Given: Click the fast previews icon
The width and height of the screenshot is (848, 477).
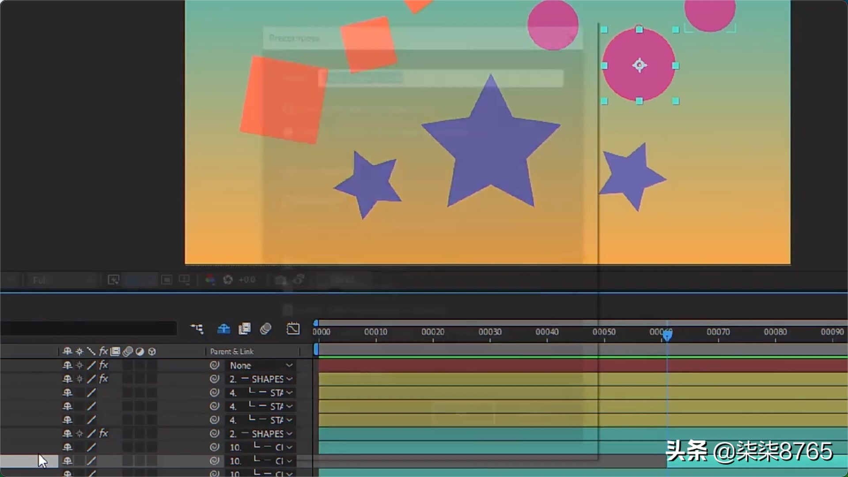Looking at the screenshot, I should point(114,280).
